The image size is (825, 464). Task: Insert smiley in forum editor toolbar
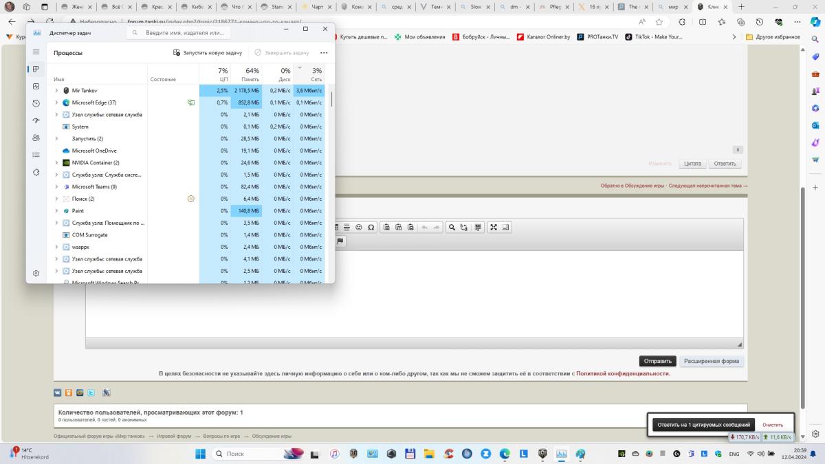[x=359, y=228]
